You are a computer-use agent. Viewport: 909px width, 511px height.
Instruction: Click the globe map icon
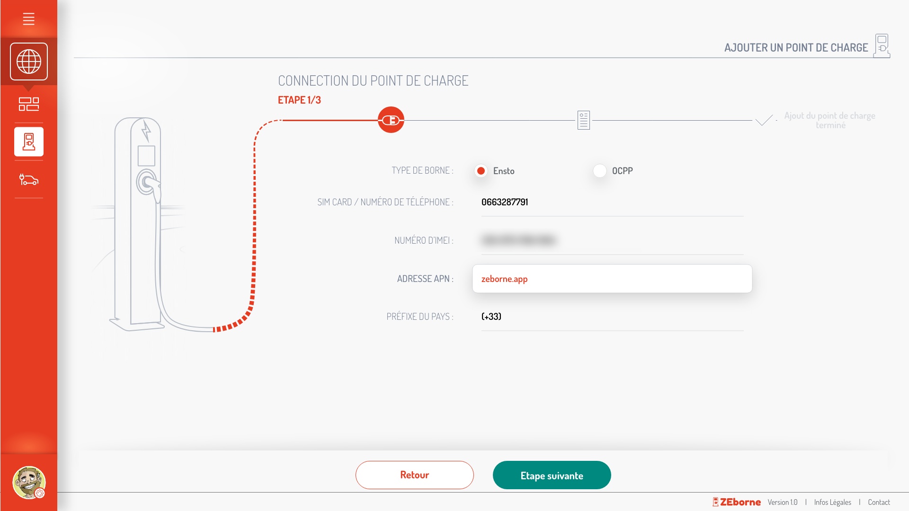[x=29, y=62]
